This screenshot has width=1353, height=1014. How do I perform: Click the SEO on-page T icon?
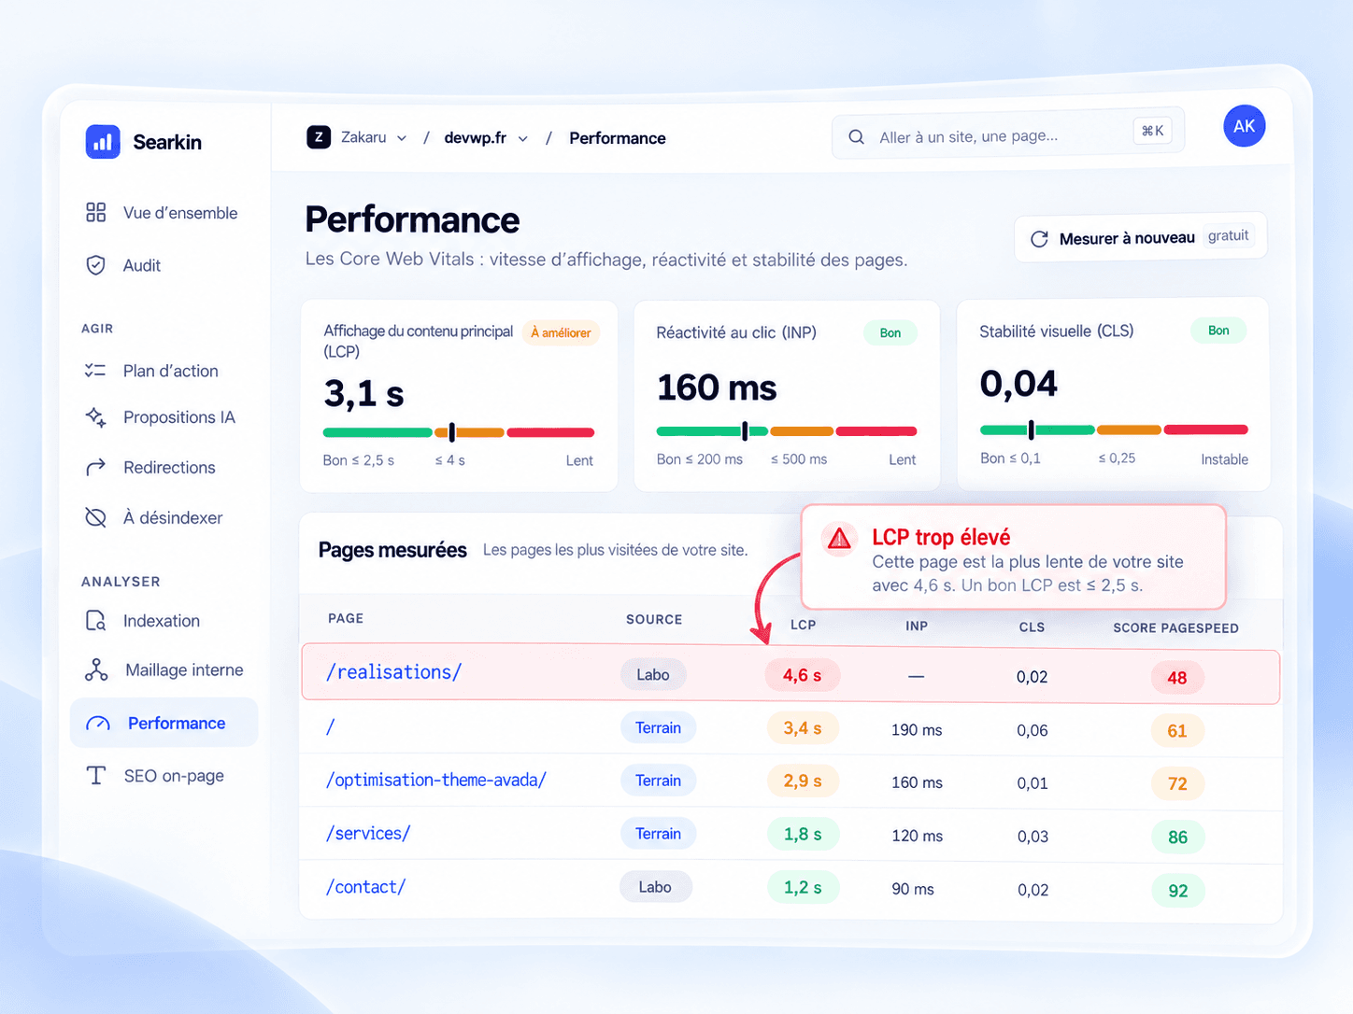point(95,775)
